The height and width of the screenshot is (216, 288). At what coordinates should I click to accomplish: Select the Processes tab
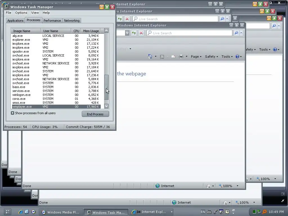(x=33, y=20)
